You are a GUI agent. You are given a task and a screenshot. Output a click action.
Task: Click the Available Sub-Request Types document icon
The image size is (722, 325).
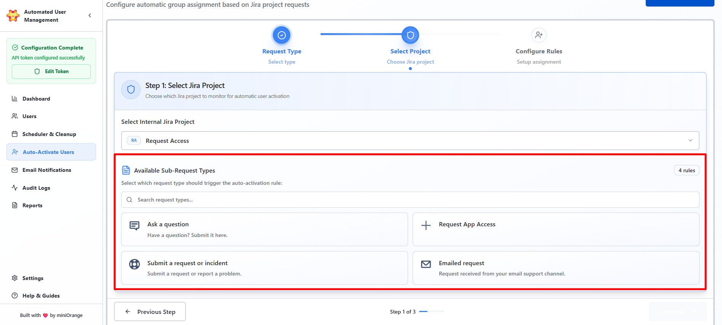[x=126, y=170]
